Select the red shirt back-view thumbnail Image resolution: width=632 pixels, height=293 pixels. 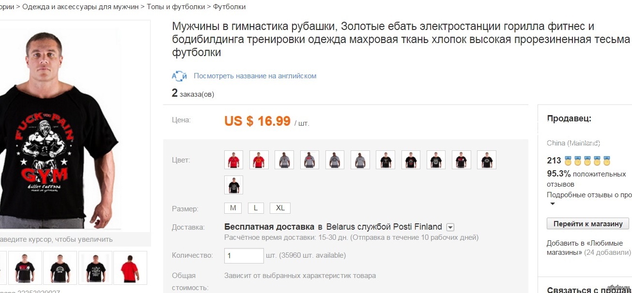coord(130,267)
